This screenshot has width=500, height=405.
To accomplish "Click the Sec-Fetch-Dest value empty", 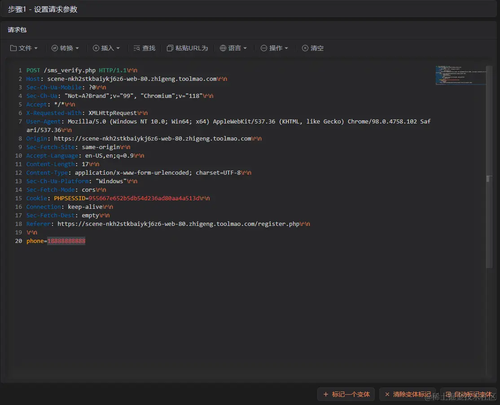I will pos(90,216).
